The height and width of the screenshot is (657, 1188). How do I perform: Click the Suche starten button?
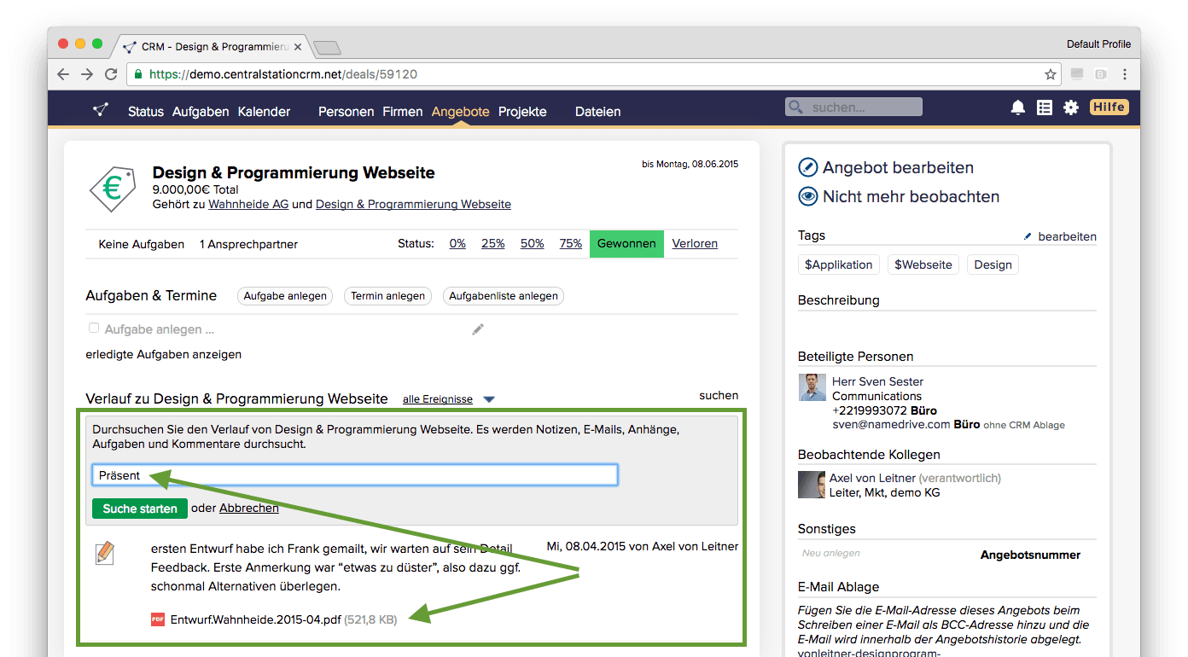(x=140, y=509)
